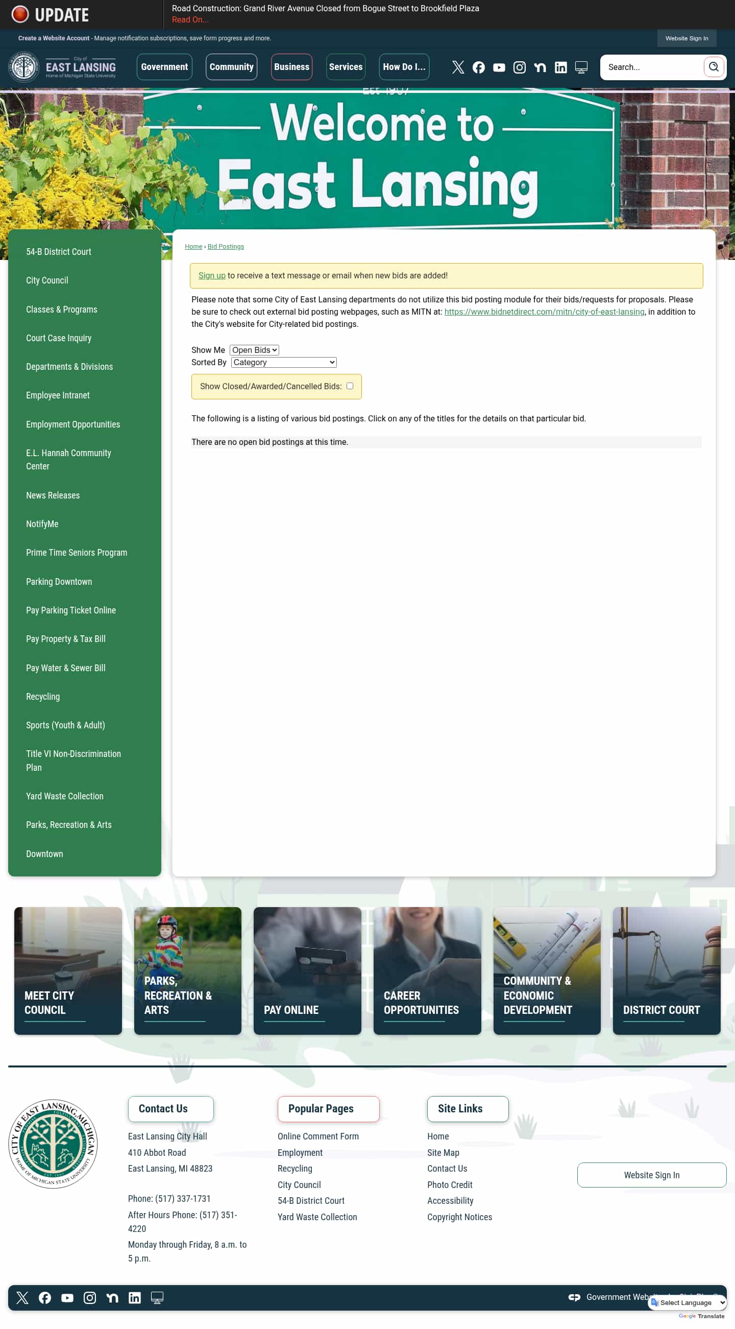
Task: Open the footer X (Twitter) icon
Action: (22, 1297)
